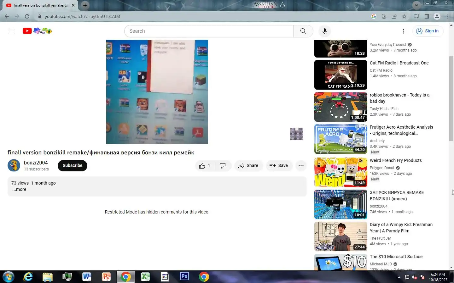454x283 pixels.
Task: Bookmark this tab with star icon
Action: 404,16
